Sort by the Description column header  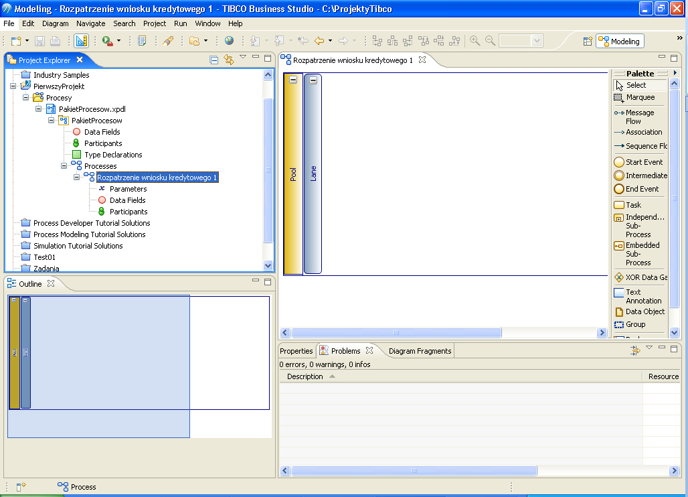coord(460,376)
